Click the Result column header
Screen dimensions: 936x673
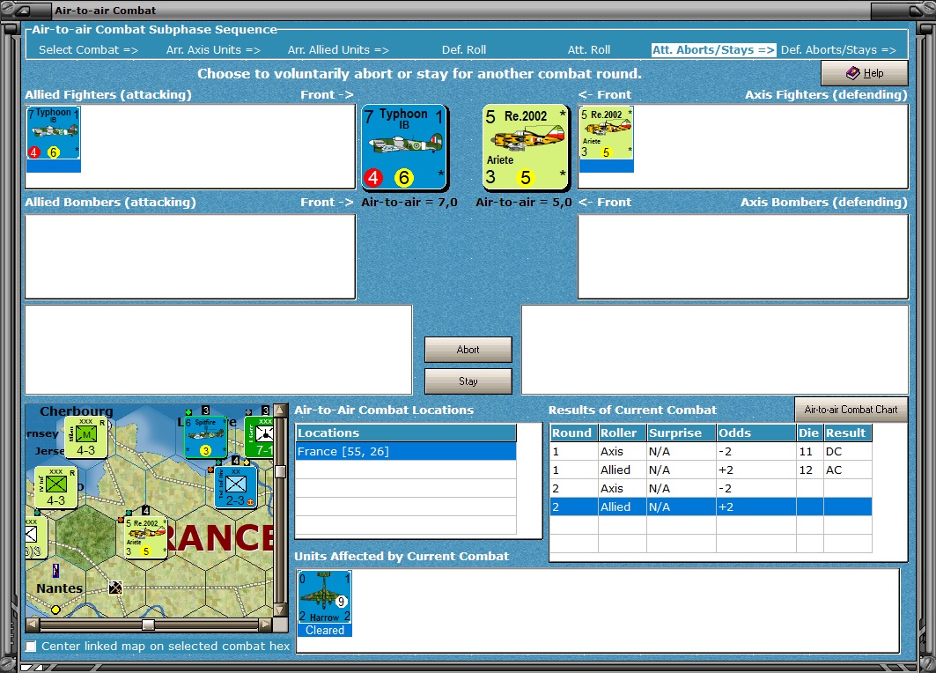(848, 433)
